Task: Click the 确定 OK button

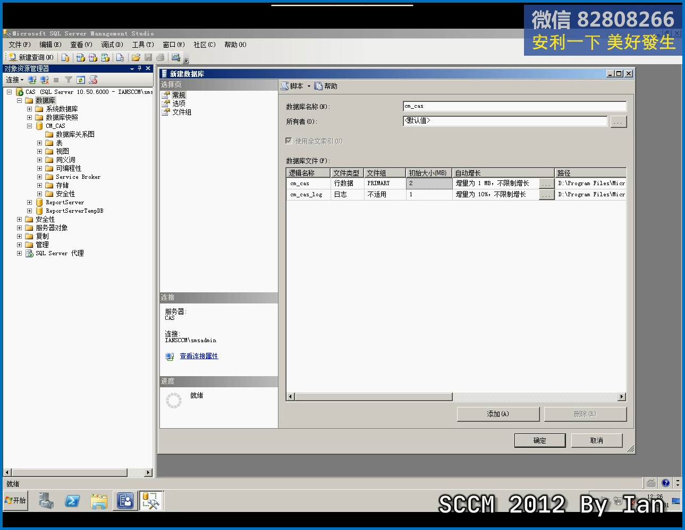Action: pyautogui.click(x=540, y=440)
